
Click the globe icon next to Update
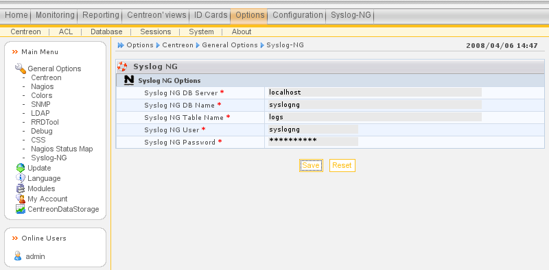[21, 168]
